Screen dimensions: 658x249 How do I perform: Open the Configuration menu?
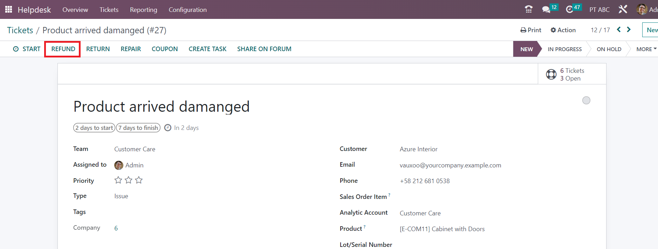(x=187, y=10)
